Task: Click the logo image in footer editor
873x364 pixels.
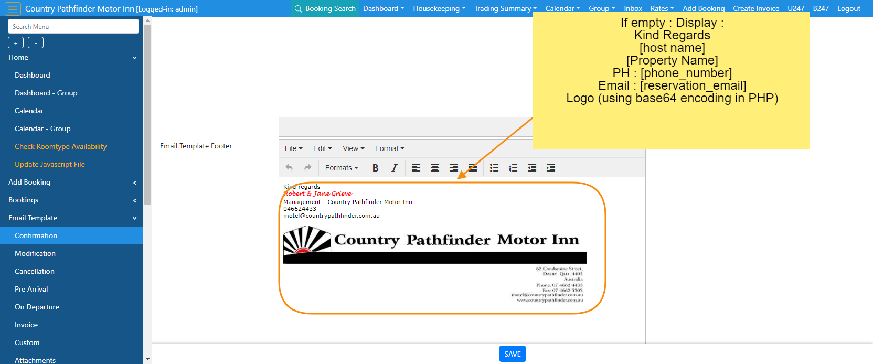Action: (435, 264)
